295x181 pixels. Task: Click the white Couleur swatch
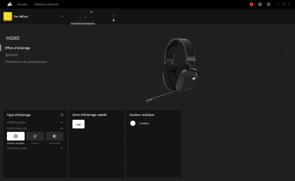(x=133, y=123)
